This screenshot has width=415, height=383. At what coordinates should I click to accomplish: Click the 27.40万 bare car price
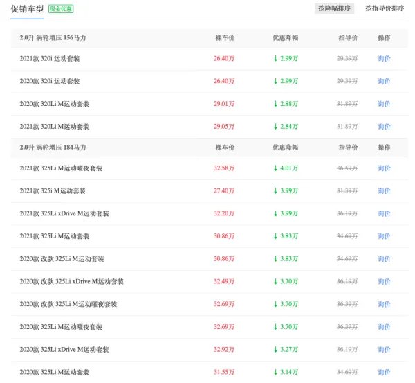tap(224, 191)
